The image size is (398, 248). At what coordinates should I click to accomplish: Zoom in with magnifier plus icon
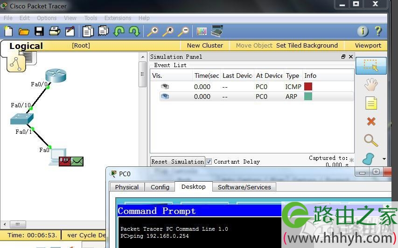pyautogui.click(x=153, y=31)
